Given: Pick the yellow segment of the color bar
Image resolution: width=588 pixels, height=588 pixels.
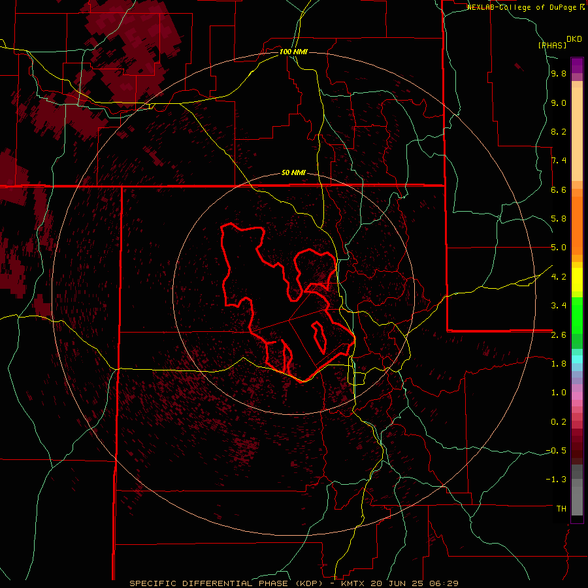Looking at the screenshot, I should pos(577,280).
